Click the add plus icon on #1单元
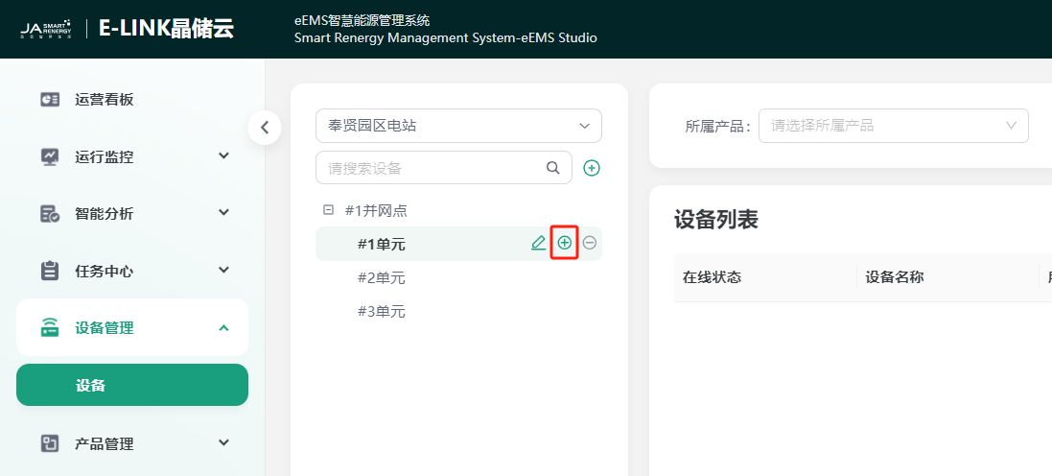1052x476 pixels. coord(565,244)
